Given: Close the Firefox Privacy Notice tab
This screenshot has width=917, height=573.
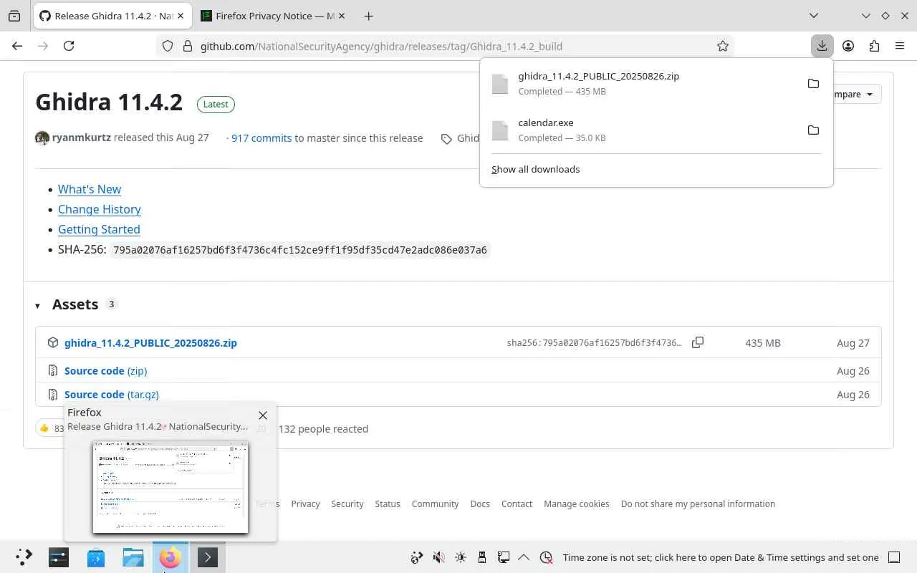Looking at the screenshot, I should [x=343, y=16].
